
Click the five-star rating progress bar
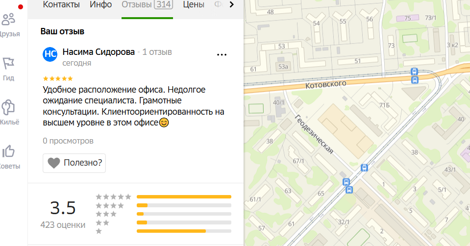coord(184,197)
